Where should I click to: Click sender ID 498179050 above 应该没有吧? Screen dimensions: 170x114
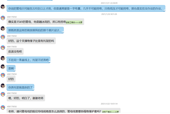(12, 47)
